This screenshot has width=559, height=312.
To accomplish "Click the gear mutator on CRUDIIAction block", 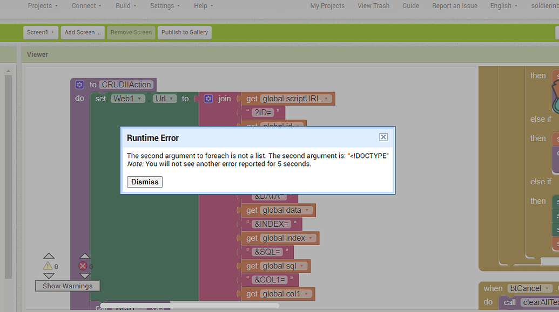I will [x=79, y=84].
